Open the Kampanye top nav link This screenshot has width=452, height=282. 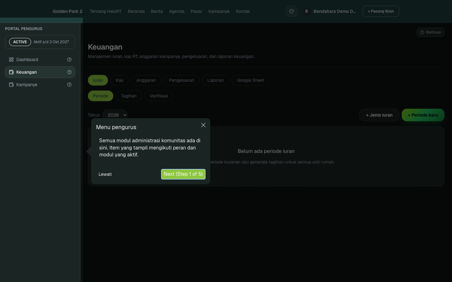219,11
